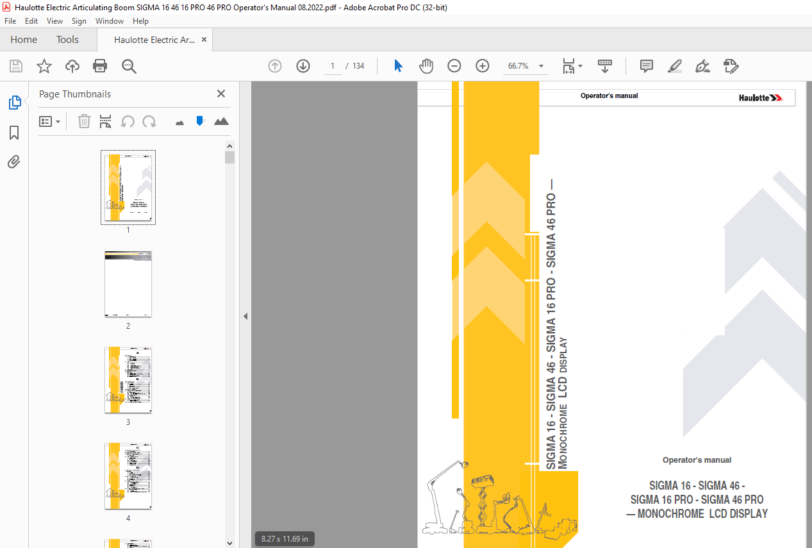Screen dimensions: 812x548
Task: Go to next page arrow
Action: [x=303, y=66]
